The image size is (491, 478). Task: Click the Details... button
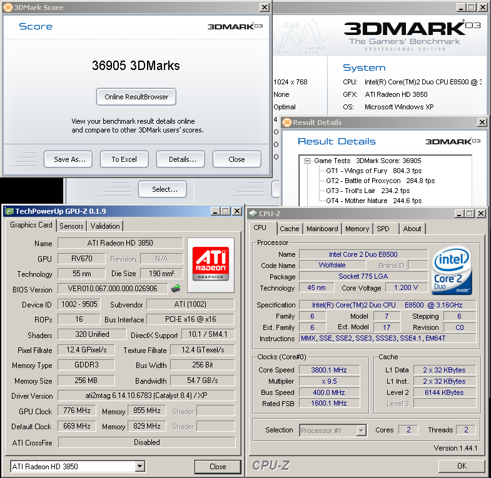point(181,159)
